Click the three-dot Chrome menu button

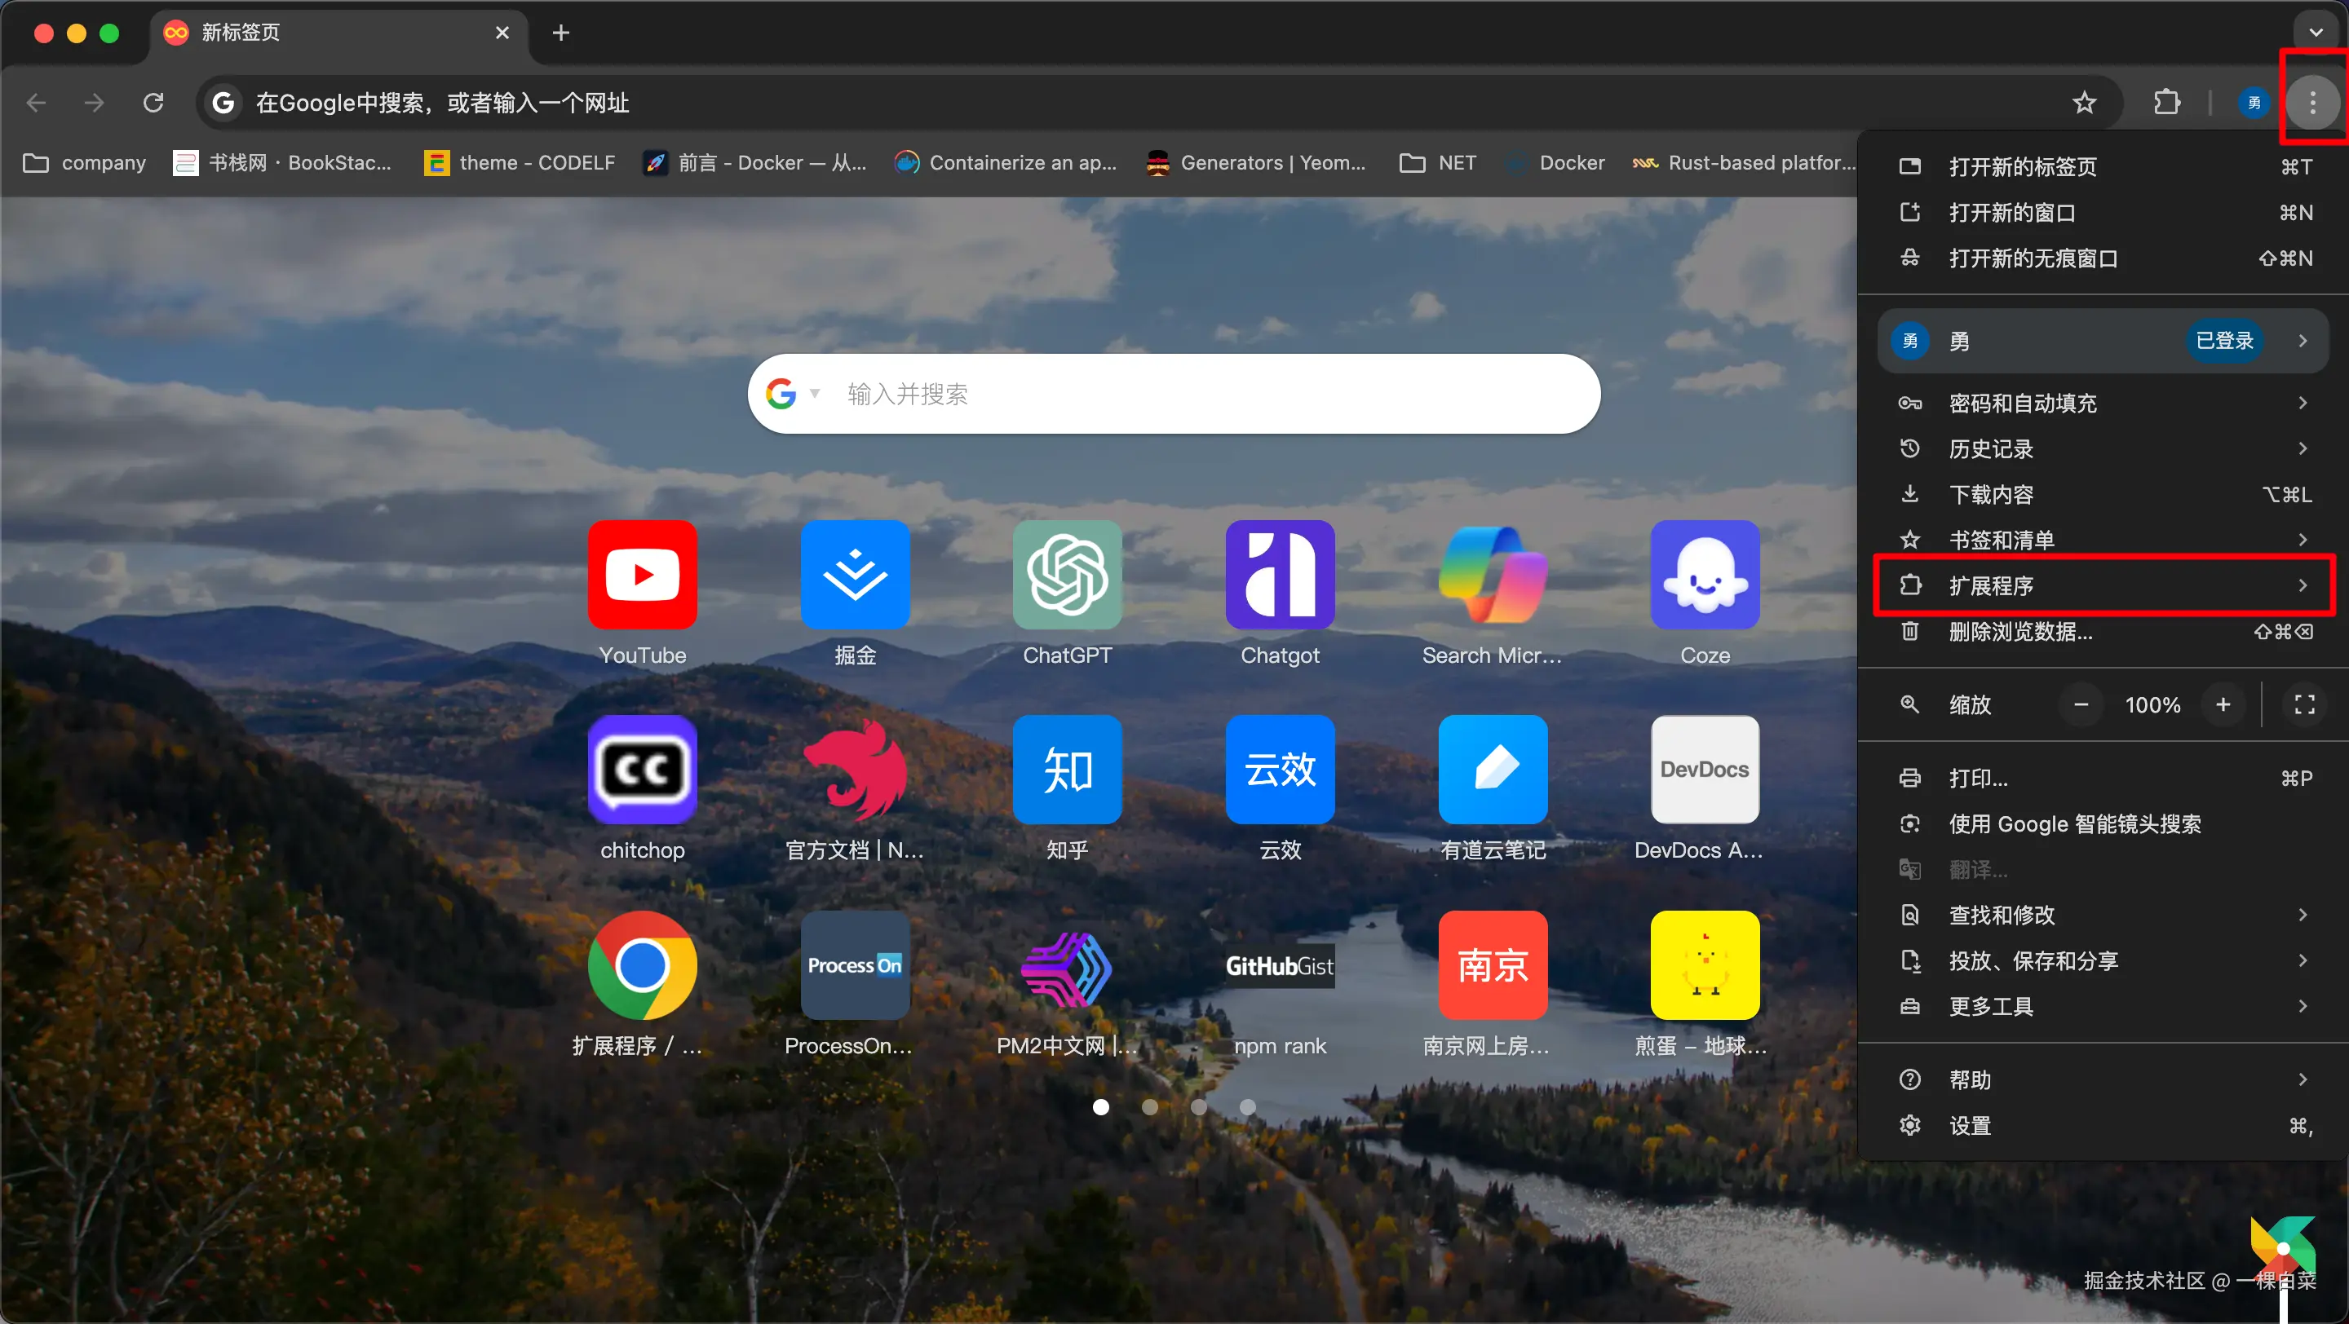coord(2311,103)
